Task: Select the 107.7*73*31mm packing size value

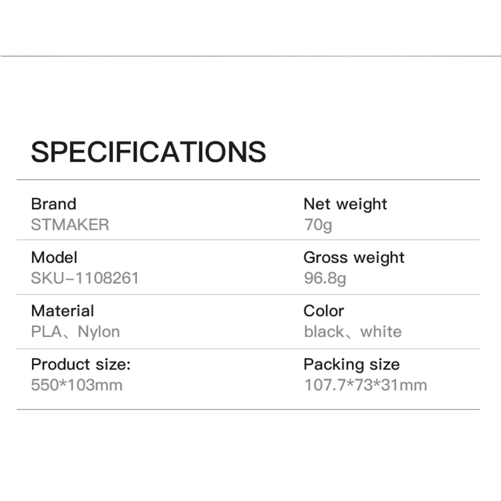Action: (x=365, y=385)
